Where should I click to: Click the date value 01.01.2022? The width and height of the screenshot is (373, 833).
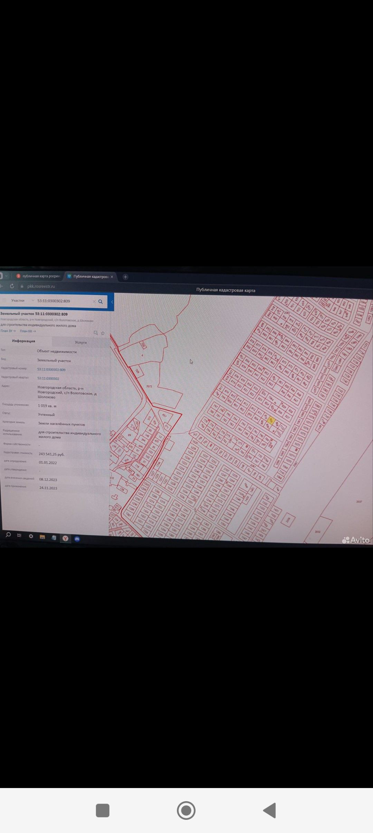coord(48,463)
